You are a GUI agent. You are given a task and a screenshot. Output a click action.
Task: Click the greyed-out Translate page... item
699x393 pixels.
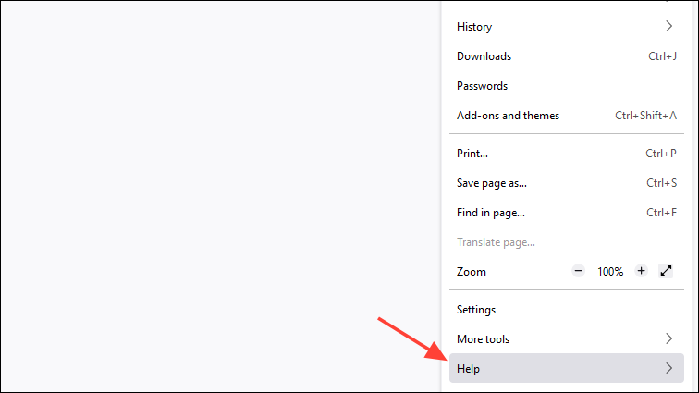(496, 242)
